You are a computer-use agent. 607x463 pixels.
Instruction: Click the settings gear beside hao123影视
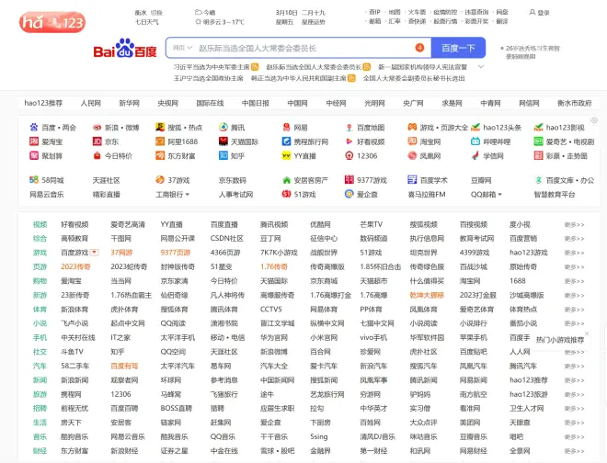pyautogui.click(x=594, y=120)
